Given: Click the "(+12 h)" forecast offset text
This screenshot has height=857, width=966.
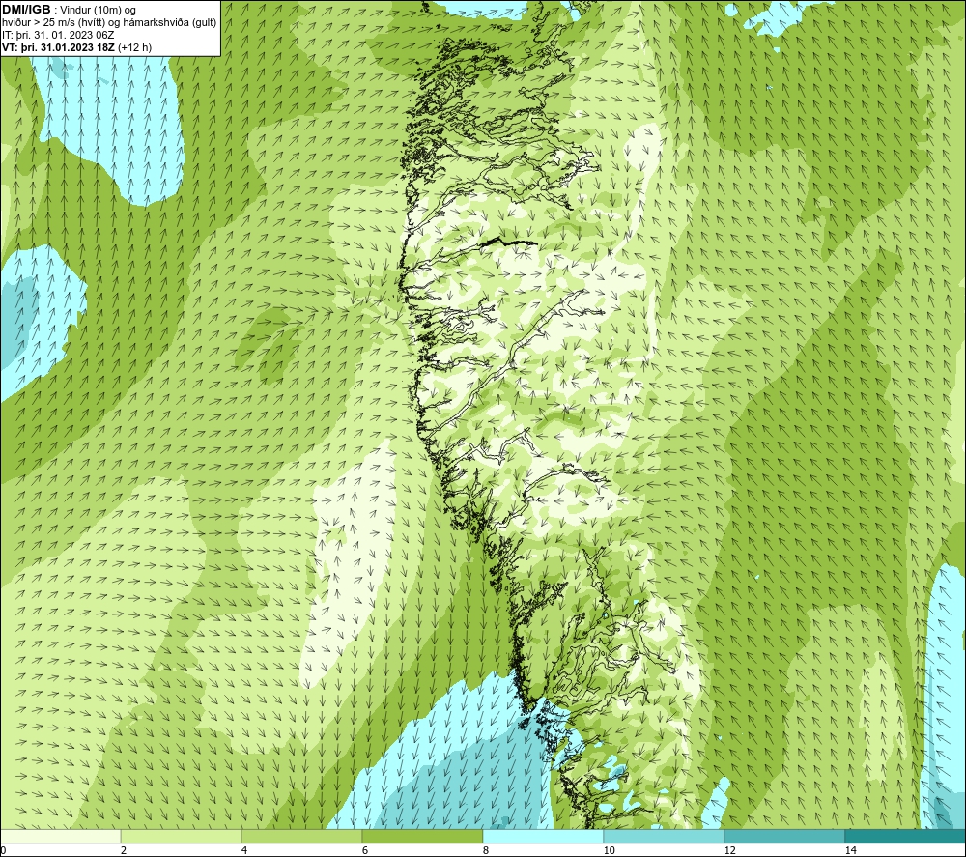Looking at the screenshot, I should point(134,47).
